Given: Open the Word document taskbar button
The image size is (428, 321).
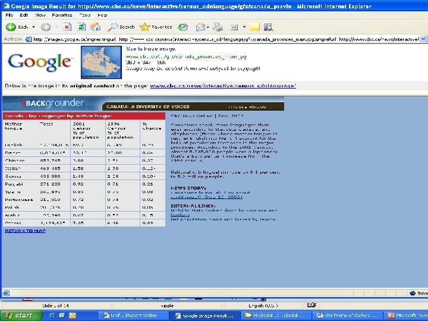Looking at the screenshot, I should 347,315.
